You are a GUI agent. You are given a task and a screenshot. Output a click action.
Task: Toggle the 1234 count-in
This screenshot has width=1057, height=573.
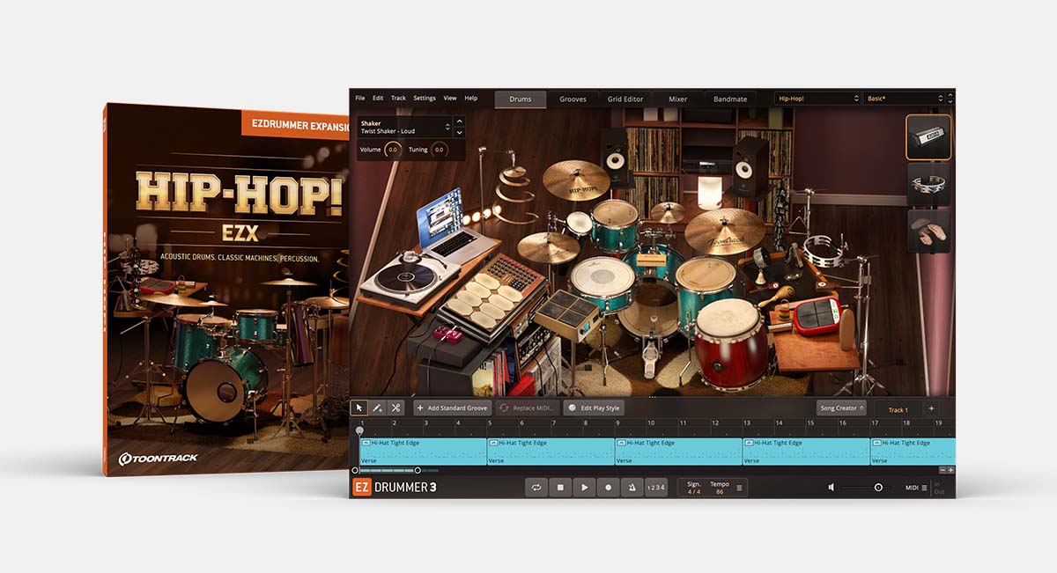655,487
